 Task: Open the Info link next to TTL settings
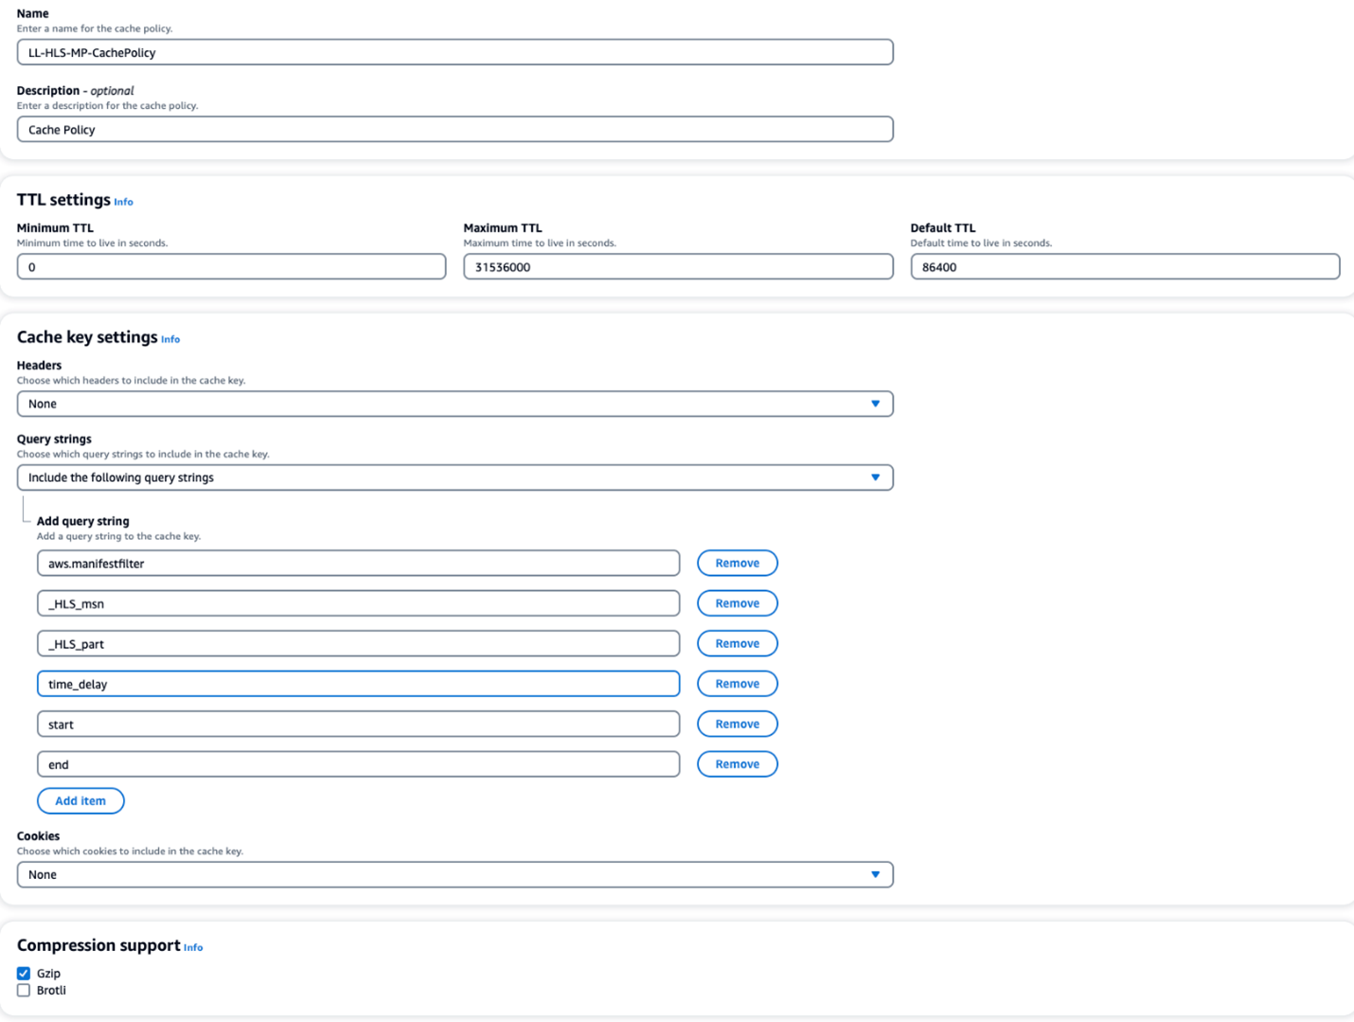pos(123,202)
